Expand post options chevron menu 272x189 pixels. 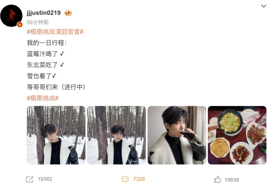tap(264, 6)
